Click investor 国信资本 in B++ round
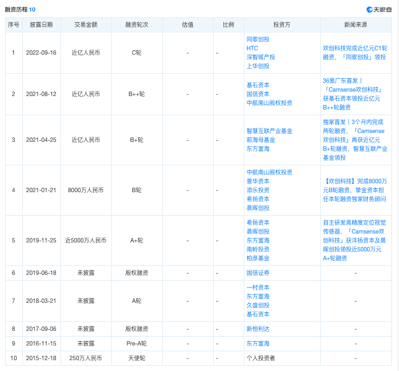Screen dimensions: 399x371 (258, 94)
